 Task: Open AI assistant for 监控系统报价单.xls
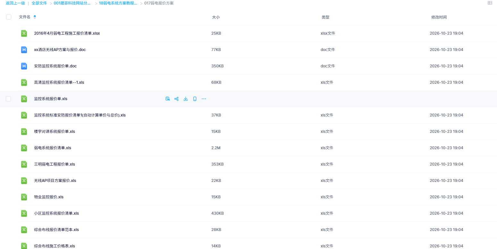click(167, 99)
